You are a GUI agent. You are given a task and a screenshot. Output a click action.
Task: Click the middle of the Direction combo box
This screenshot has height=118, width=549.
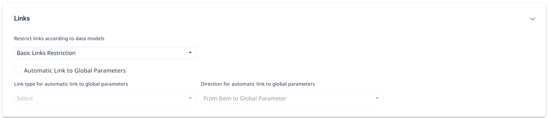coord(292,98)
